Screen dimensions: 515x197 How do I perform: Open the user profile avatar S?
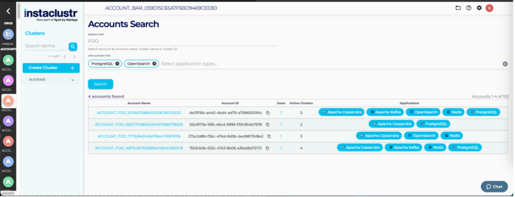489,8
